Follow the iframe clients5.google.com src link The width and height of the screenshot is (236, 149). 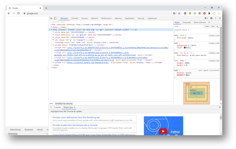coord(88,62)
